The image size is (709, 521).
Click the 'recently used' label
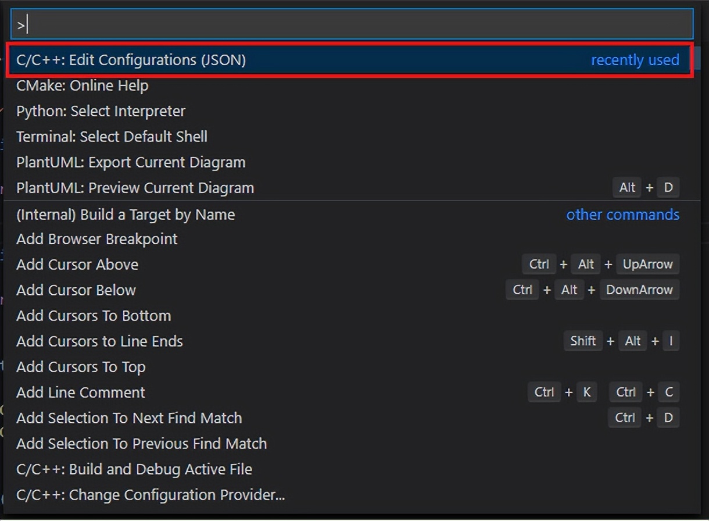(x=635, y=60)
